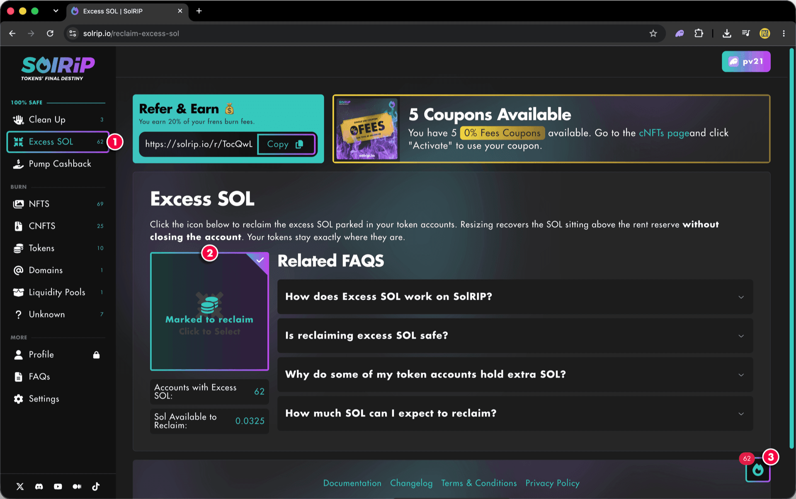Open FAQs from the sidebar

click(x=58, y=377)
